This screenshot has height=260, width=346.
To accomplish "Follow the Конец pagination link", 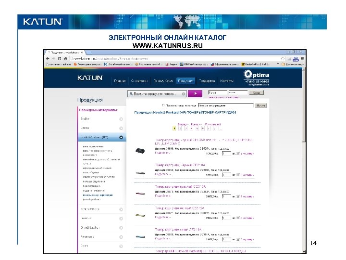I will (197, 124).
